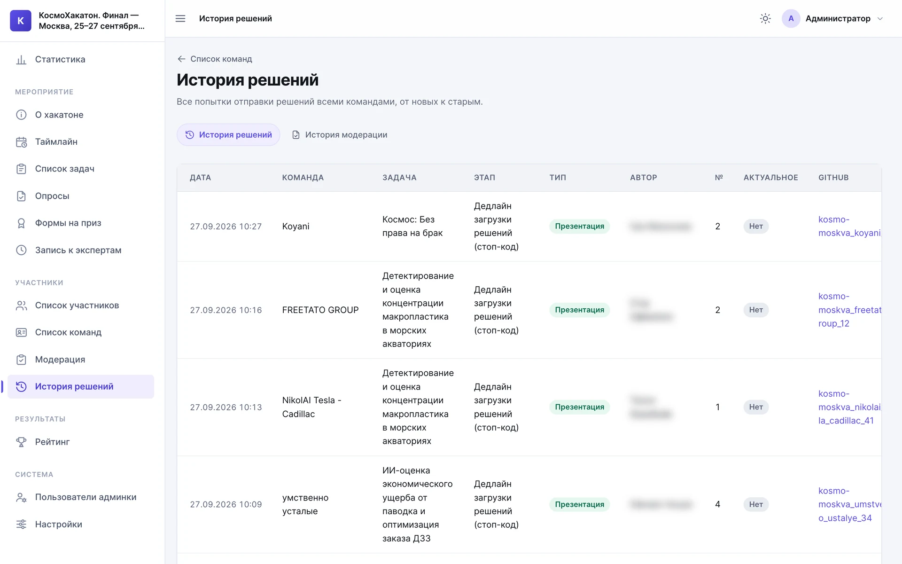
Task: Click the Формы на приз award icon
Action: point(21,223)
